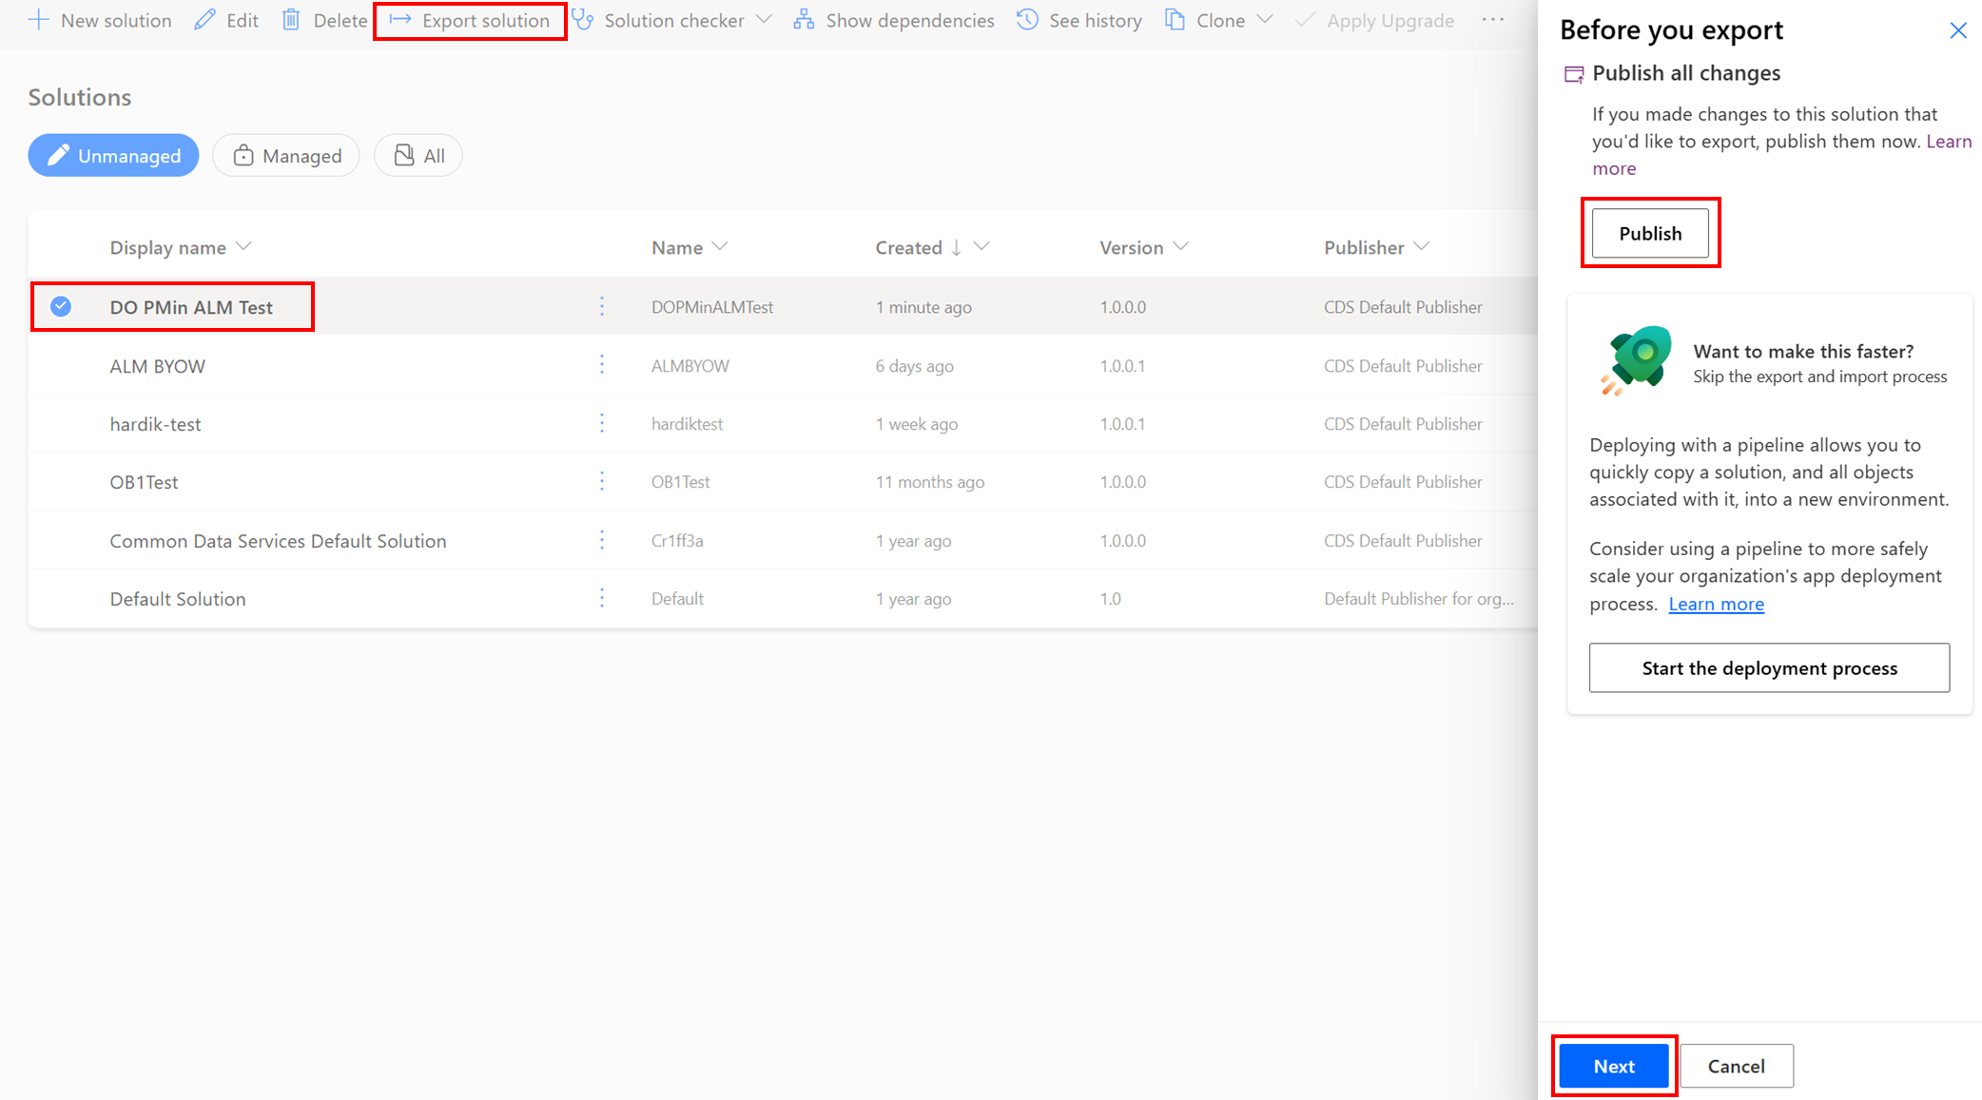The image size is (1982, 1100).
Task: Toggle the DO PMin ALM Test checkbox
Action: pos(61,306)
